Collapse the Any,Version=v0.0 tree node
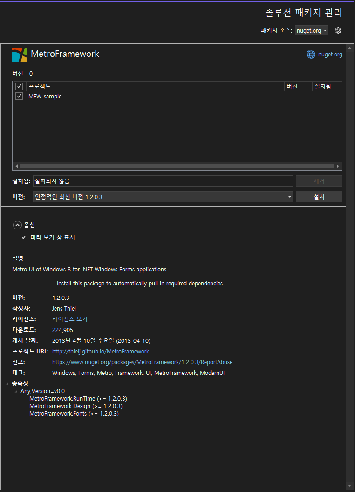 point(16,391)
